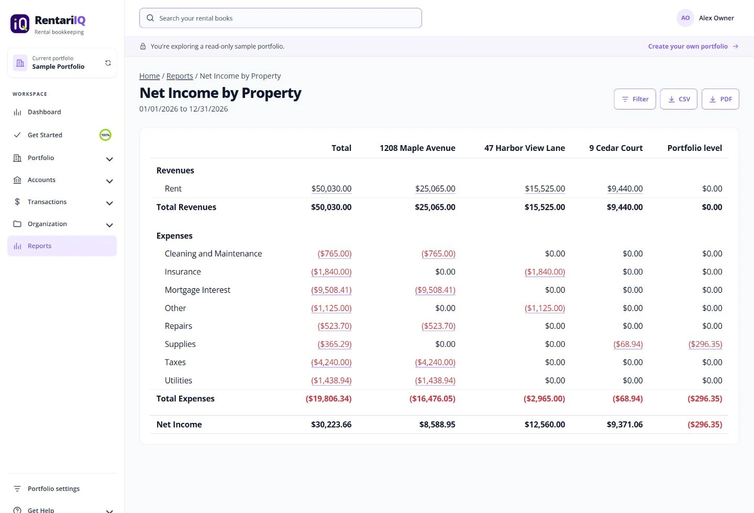Expand the Organization sidebar section
This screenshot has width=754, height=513.
109,225
